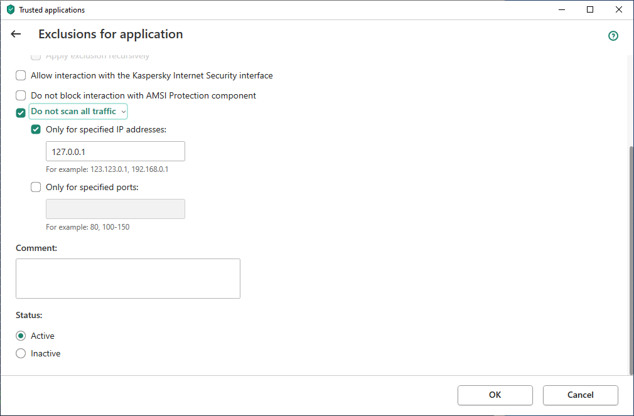634x416 pixels.
Task: Click the Status: label
Action: coord(29,316)
